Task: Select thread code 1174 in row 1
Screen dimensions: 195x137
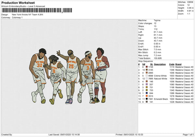Action: tap(172, 67)
